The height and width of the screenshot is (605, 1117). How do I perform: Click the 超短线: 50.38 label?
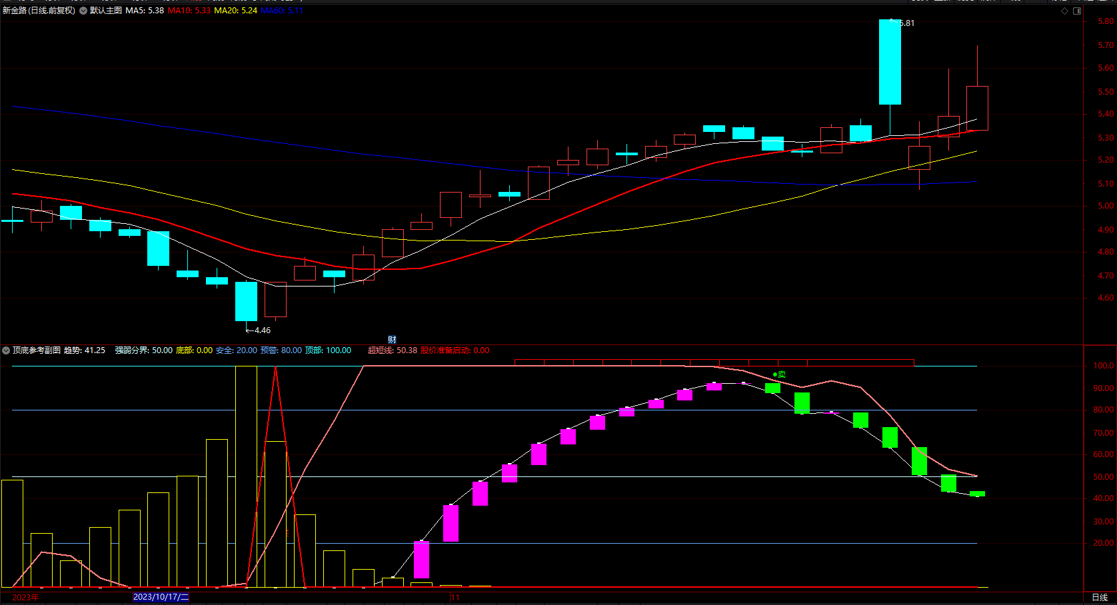point(393,350)
